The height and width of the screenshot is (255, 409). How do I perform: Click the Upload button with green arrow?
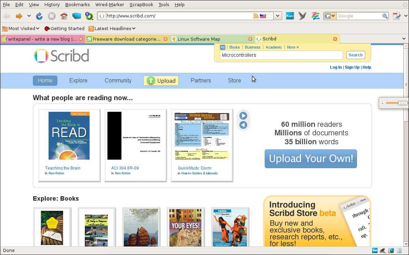click(x=161, y=81)
